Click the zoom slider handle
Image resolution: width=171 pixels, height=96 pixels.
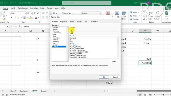[x=163, y=95]
